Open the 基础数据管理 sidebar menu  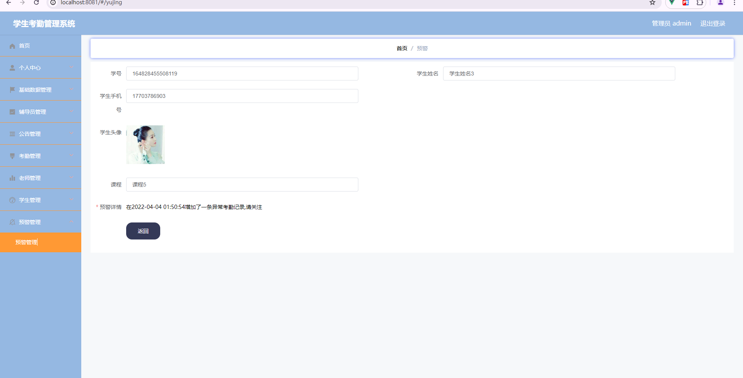click(41, 90)
